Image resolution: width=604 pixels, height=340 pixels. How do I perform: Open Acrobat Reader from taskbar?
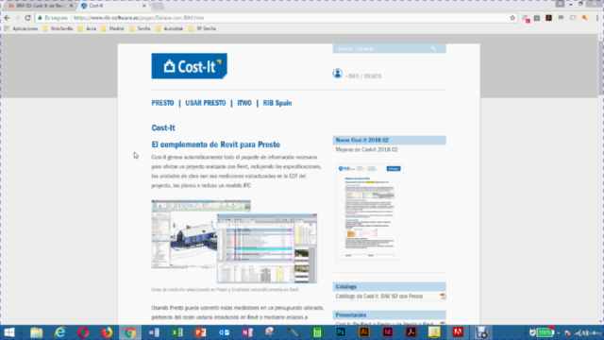pyautogui.click(x=411, y=332)
